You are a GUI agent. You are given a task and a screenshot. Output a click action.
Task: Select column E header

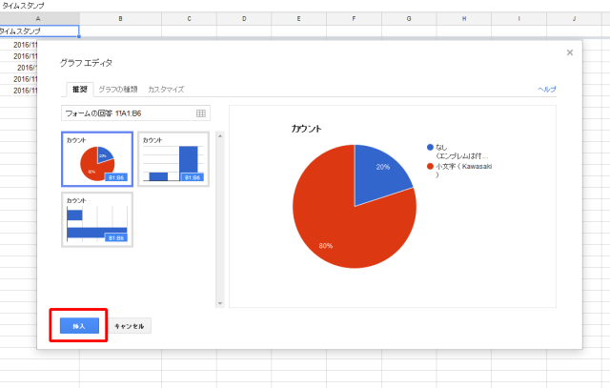coord(298,19)
